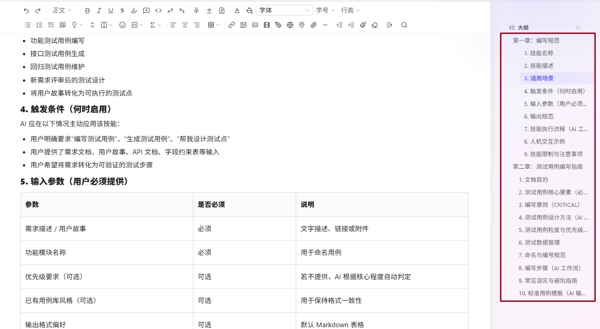Open the sigma formula dropdown
The width and height of the screenshot is (600, 329).
tap(155, 25)
